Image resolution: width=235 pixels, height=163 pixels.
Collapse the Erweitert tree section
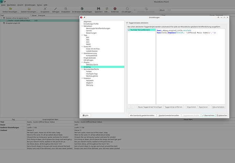(82, 78)
